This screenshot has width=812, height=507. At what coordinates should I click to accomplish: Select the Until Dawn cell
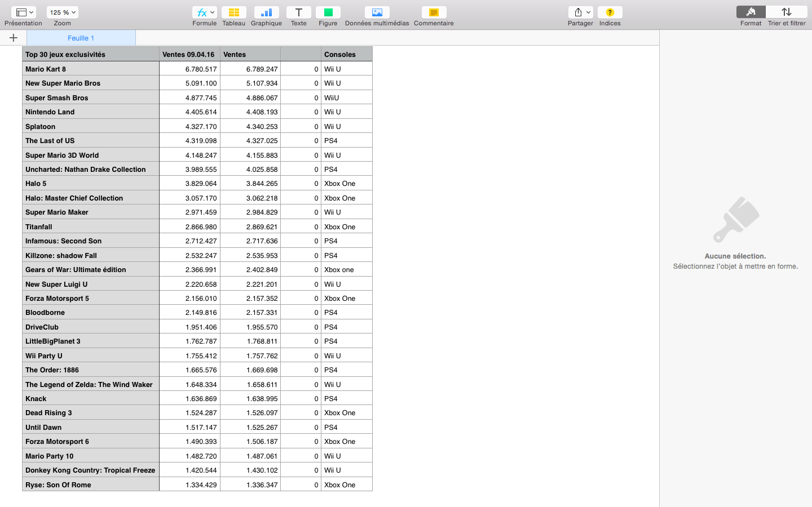pyautogui.click(x=91, y=427)
